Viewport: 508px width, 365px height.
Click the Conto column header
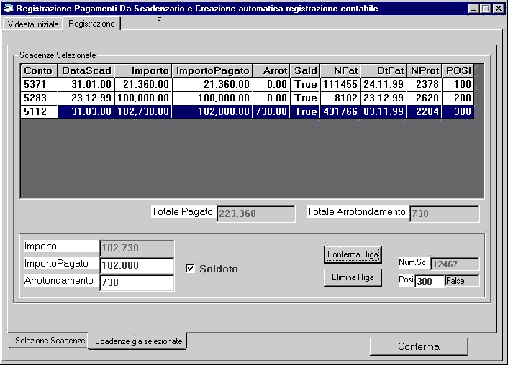click(39, 70)
